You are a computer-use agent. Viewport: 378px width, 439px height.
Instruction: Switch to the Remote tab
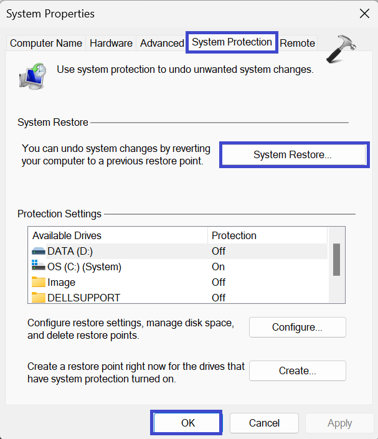(x=297, y=43)
